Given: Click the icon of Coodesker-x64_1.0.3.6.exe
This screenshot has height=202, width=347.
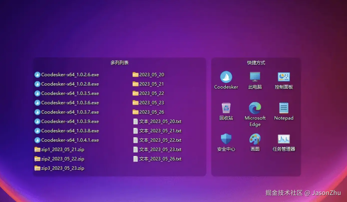Looking at the screenshot, I should (37, 103).
